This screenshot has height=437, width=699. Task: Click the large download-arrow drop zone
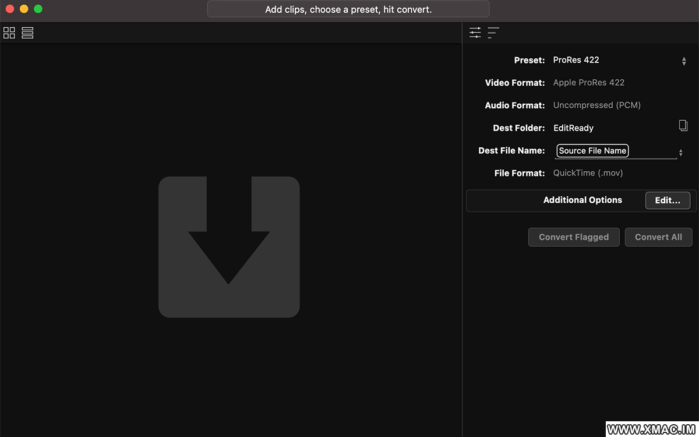pos(229,247)
